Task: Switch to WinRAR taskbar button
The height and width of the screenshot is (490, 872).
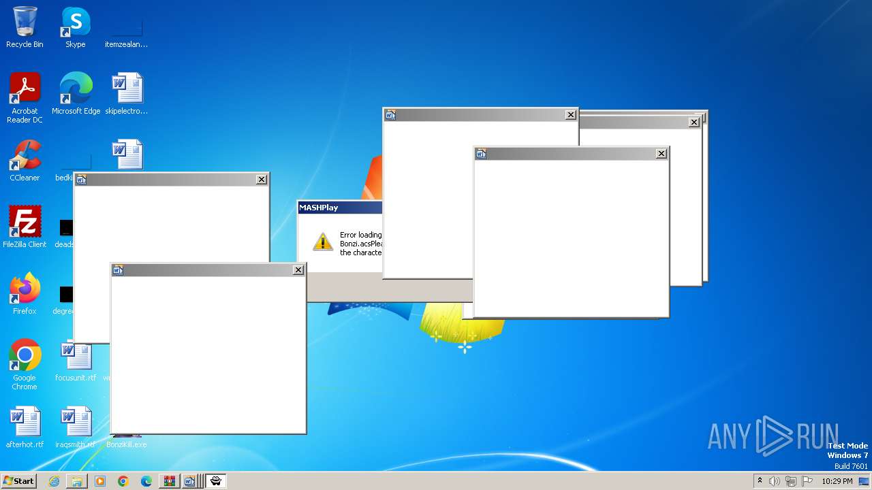Action: coord(170,481)
